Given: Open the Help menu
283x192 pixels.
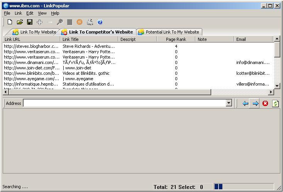Looking at the screenshot, I should (55, 13).
